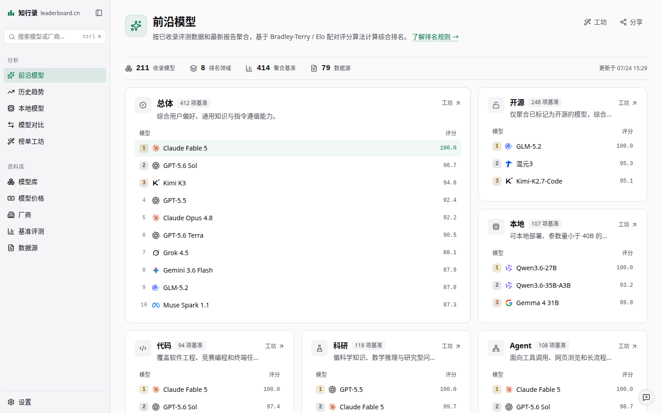This screenshot has width=662, height=413.
Task: Open 工坊 link in 科研 card
Action: tap(451, 346)
